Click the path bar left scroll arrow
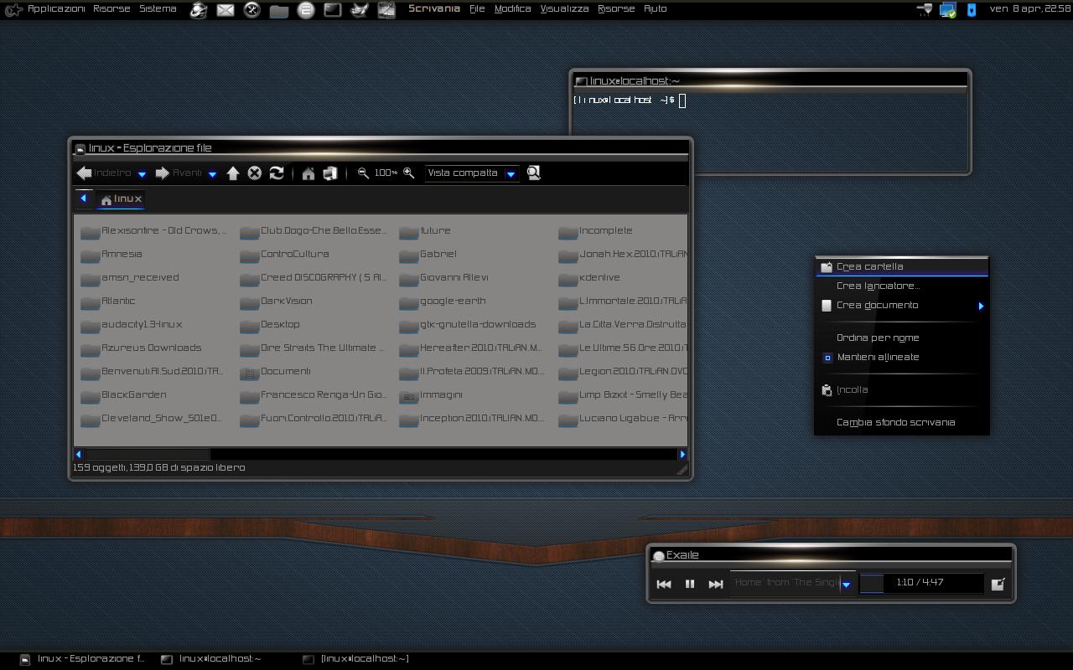The width and height of the screenshot is (1073, 670). tap(83, 198)
